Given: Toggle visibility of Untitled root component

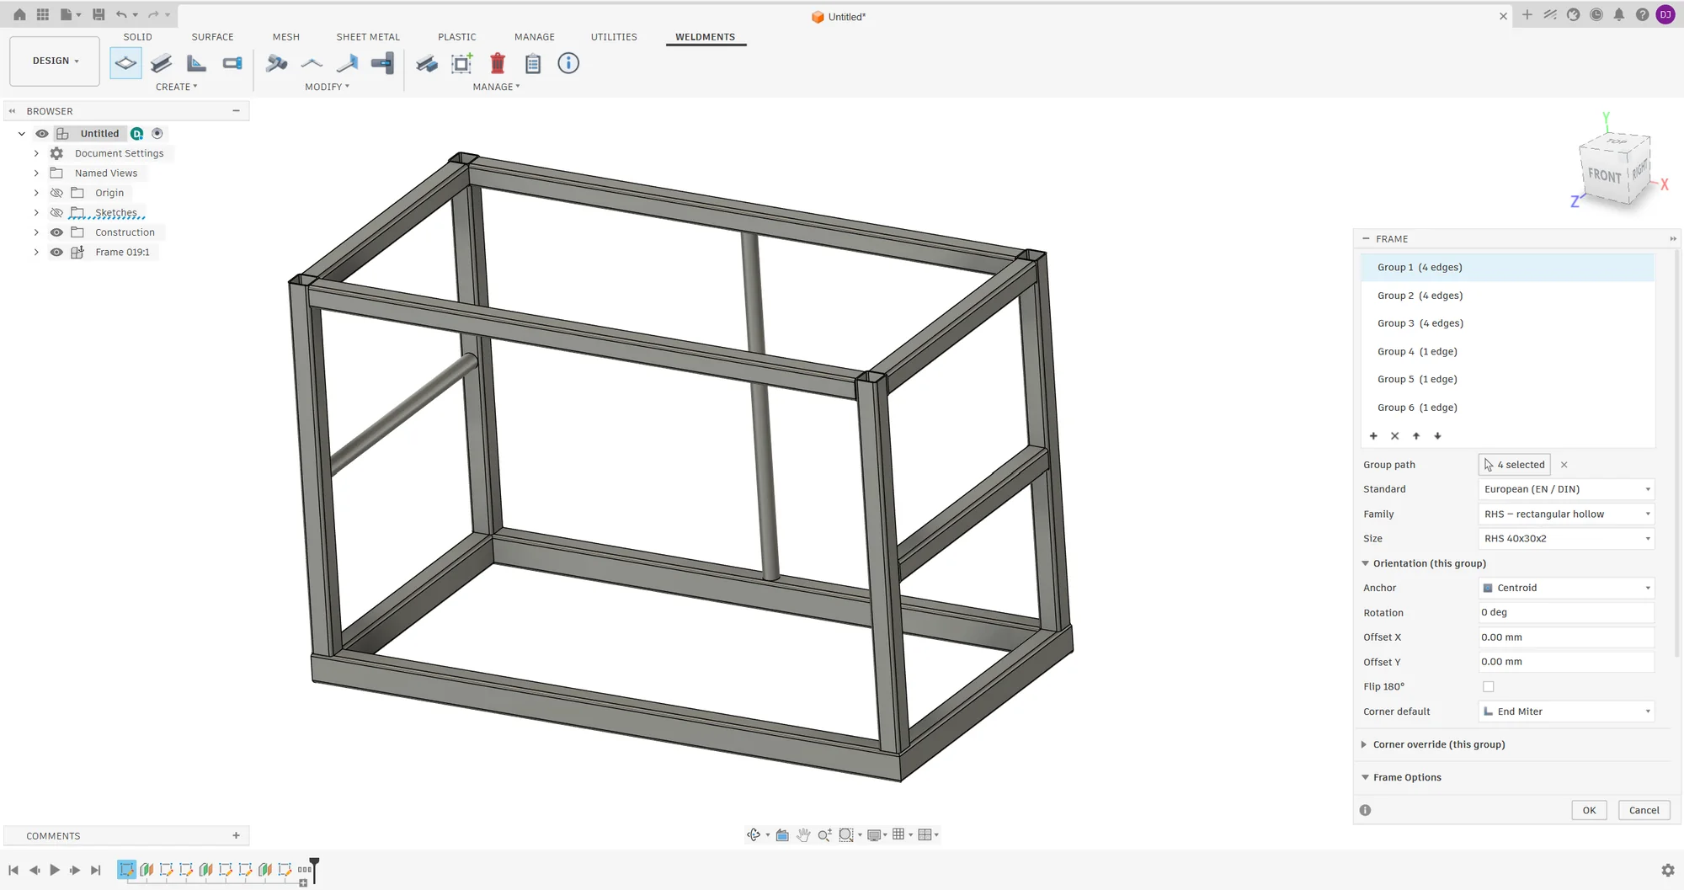Looking at the screenshot, I should pos(42,133).
